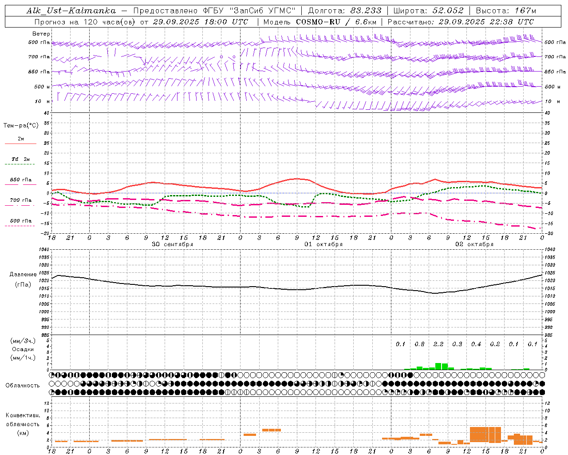This screenshot has width=568, height=455.
Task: Select the latitude value Широта: 52.052
Action: tap(428, 11)
